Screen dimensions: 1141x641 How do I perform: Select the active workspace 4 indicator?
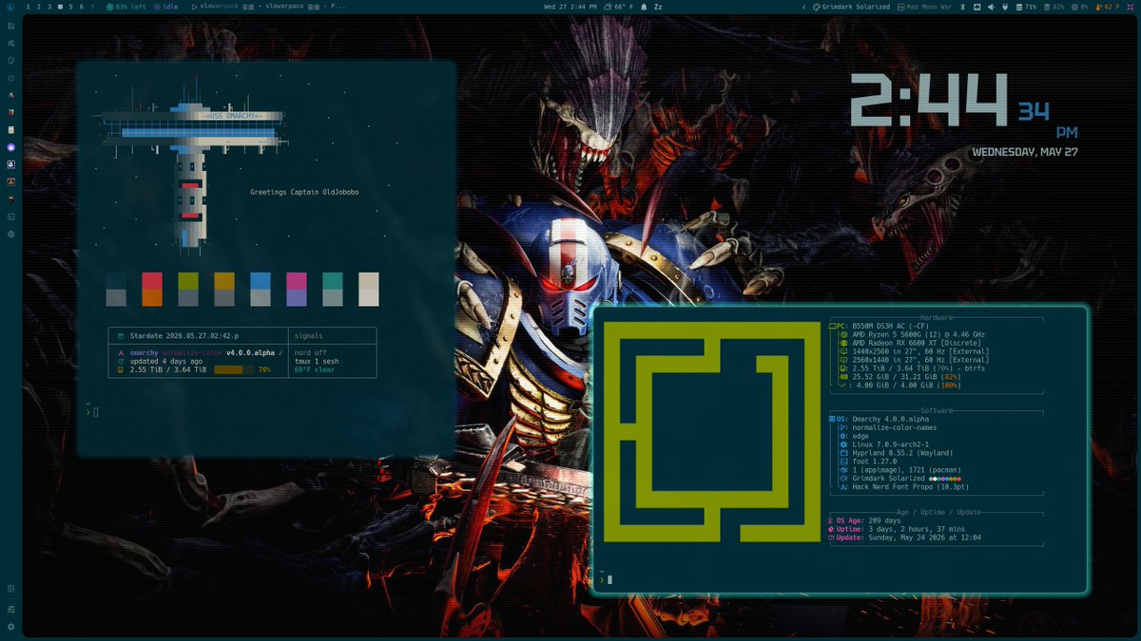pyautogui.click(x=60, y=7)
